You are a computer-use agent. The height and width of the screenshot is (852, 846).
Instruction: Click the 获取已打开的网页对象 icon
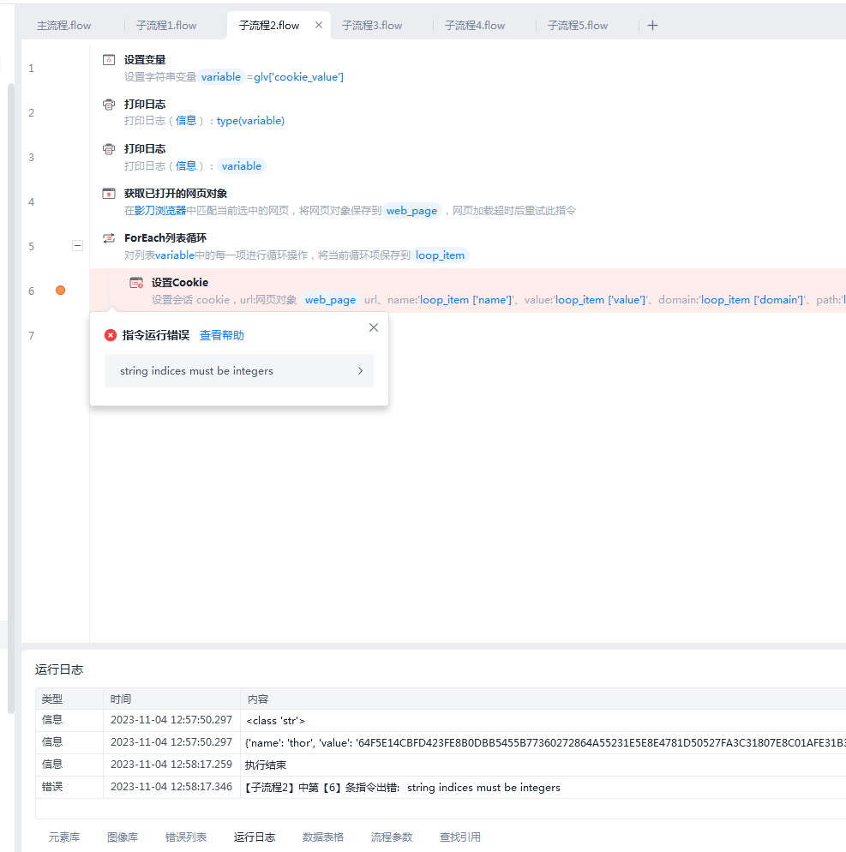[109, 194]
